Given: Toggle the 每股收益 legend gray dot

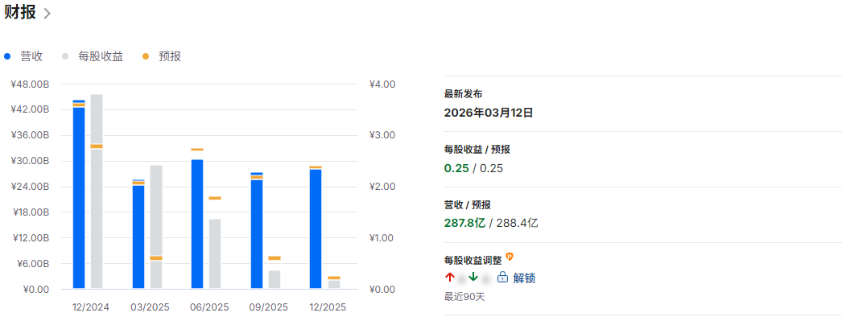Looking at the screenshot, I should tap(65, 56).
